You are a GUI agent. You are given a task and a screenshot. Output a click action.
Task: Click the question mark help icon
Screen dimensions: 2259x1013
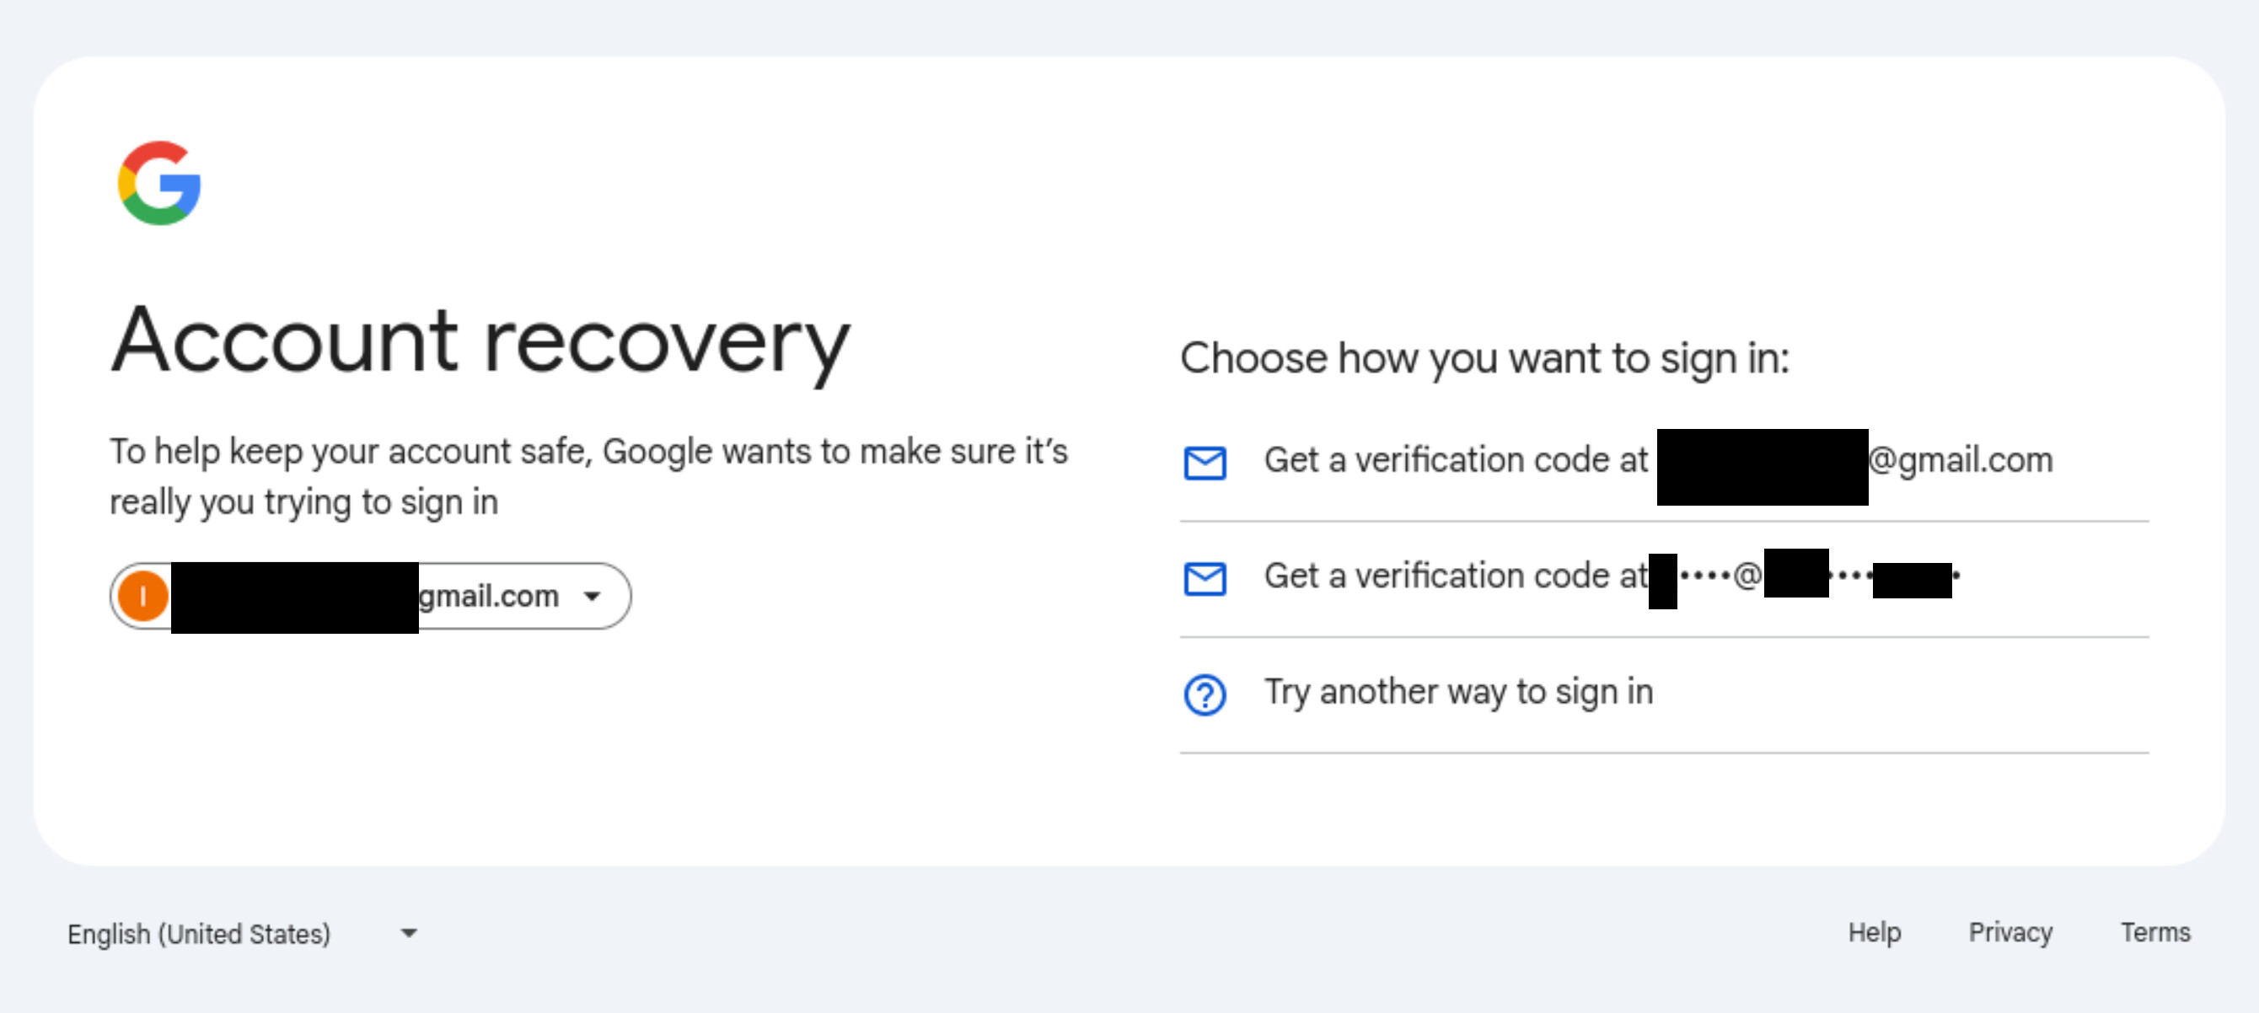click(x=1205, y=694)
